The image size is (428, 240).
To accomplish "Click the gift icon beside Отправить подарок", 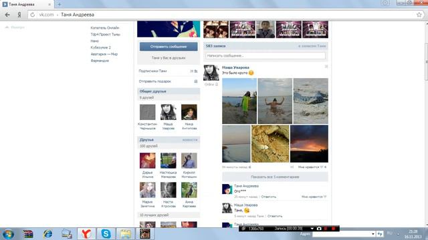I will [x=196, y=81].
